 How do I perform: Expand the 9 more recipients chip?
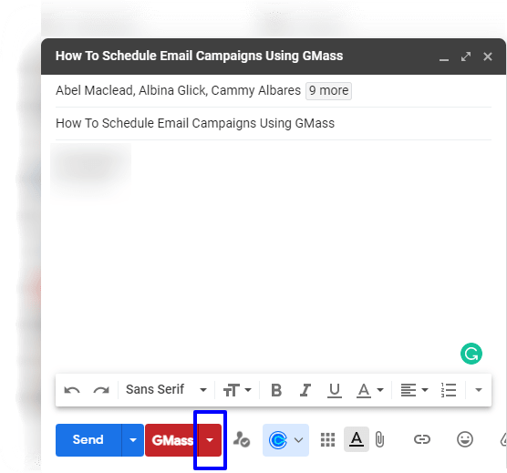coord(328,91)
